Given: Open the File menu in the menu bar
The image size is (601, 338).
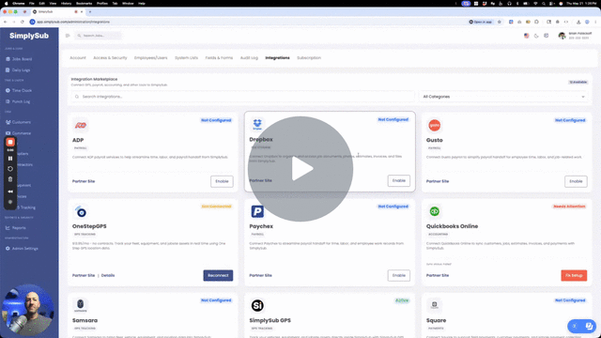Looking at the screenshot, I should pyautogui.click(x=31, y=4).
